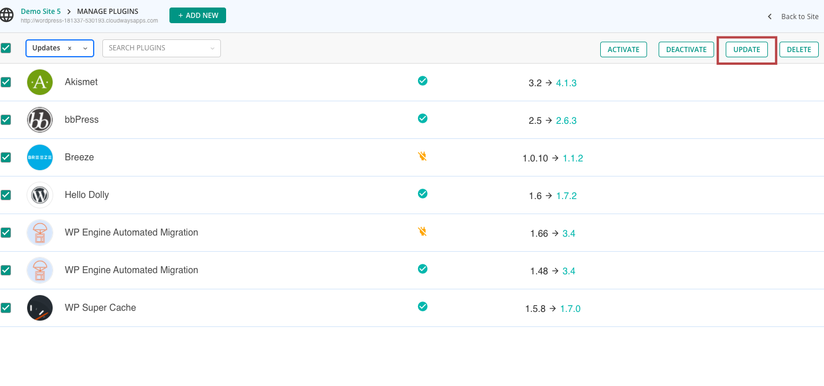
Task: Click WP Super Cache current version 1.5.8
Action: click(535, 309)
